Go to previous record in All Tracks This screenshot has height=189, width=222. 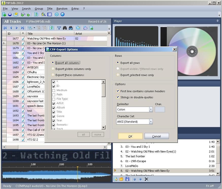pos(11,28)
